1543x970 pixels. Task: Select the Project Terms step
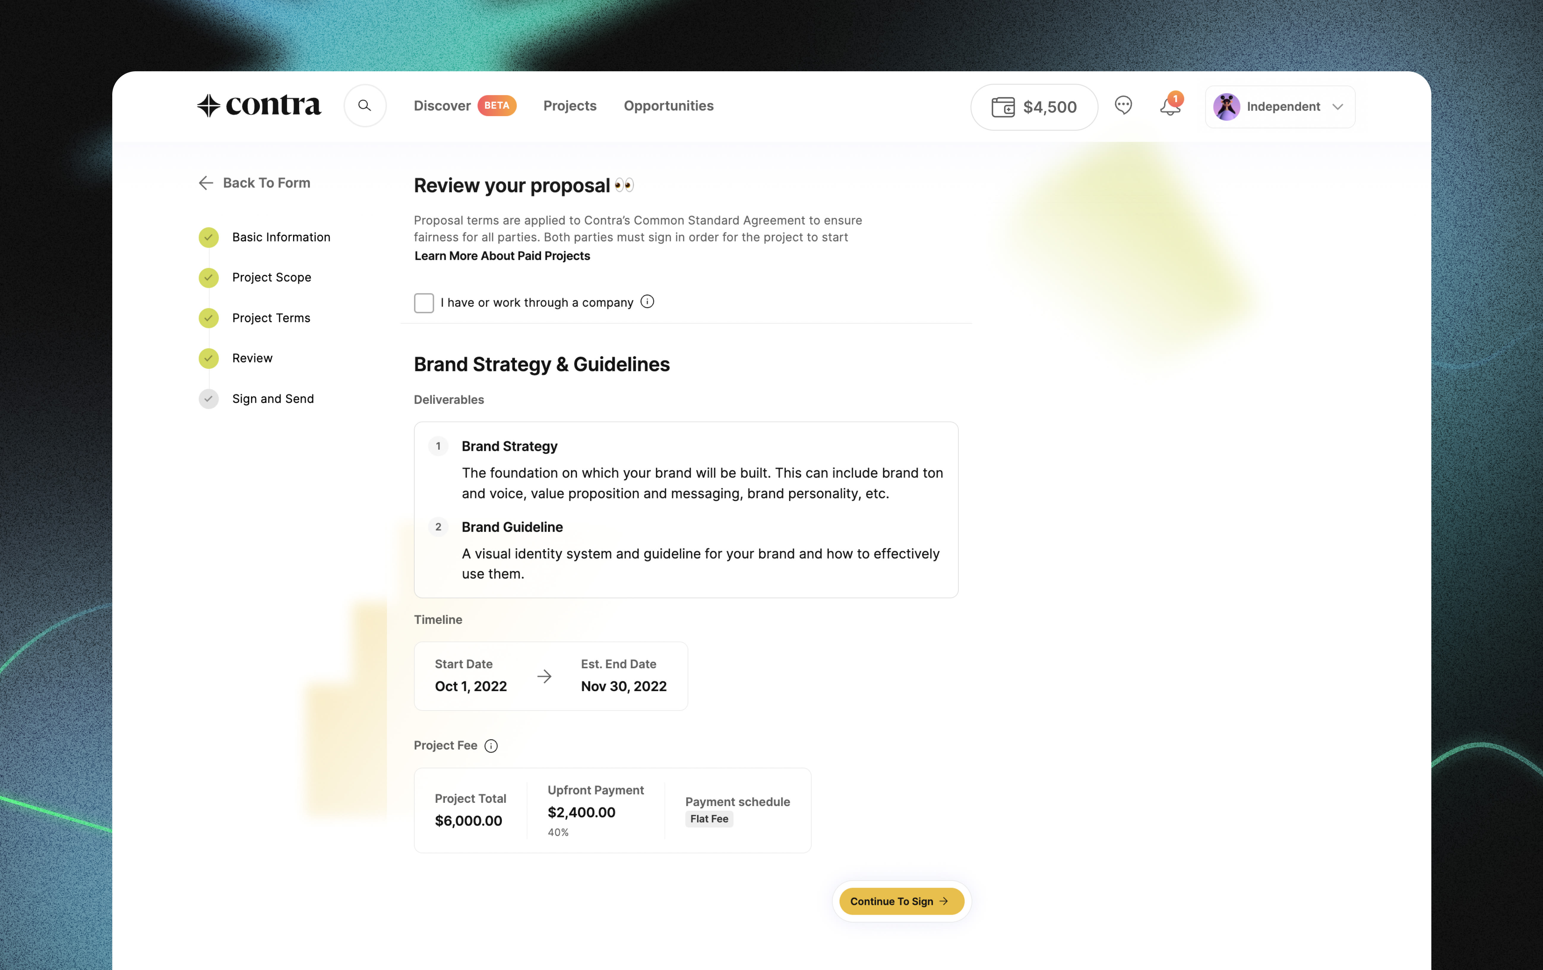point(271,318)
